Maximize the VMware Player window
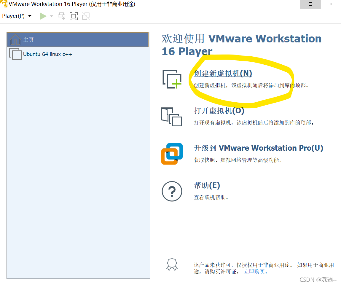The height and width of the screenshot is (285, 341). pyautogui.click(x=310, y=4)
